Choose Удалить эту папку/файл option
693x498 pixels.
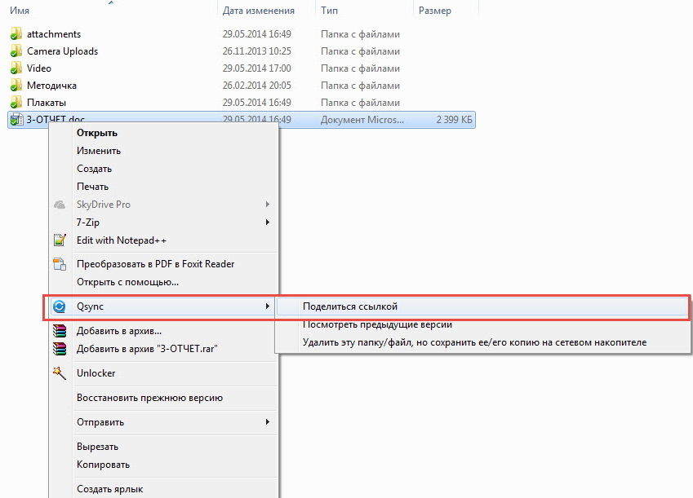click(x=482, y=342)
